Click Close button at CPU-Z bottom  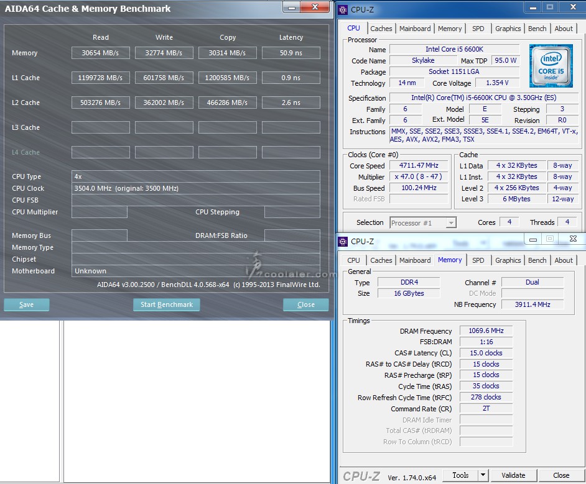tap(561, 475)
